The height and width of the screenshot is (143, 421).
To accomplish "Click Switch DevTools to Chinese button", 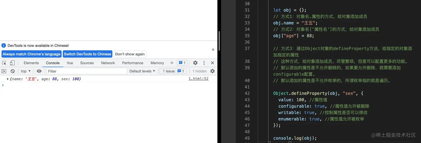I will 87,54.
